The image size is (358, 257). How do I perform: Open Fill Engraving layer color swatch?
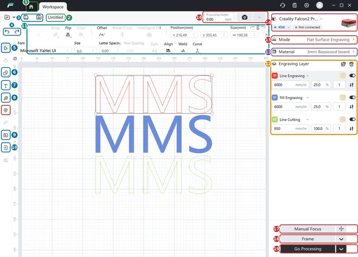click(x=342, y=98)
